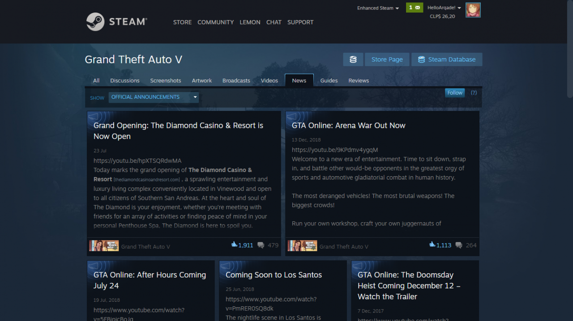This screenshot has width=573, height=321.
Task: Click the Steam Database button
Action: coord(447,59)
